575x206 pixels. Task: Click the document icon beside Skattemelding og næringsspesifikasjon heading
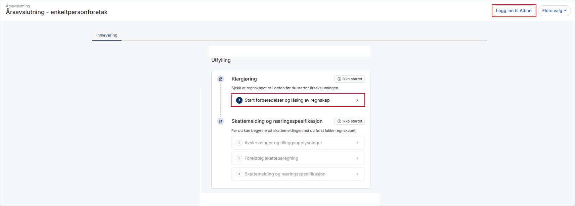pos(221,121)
